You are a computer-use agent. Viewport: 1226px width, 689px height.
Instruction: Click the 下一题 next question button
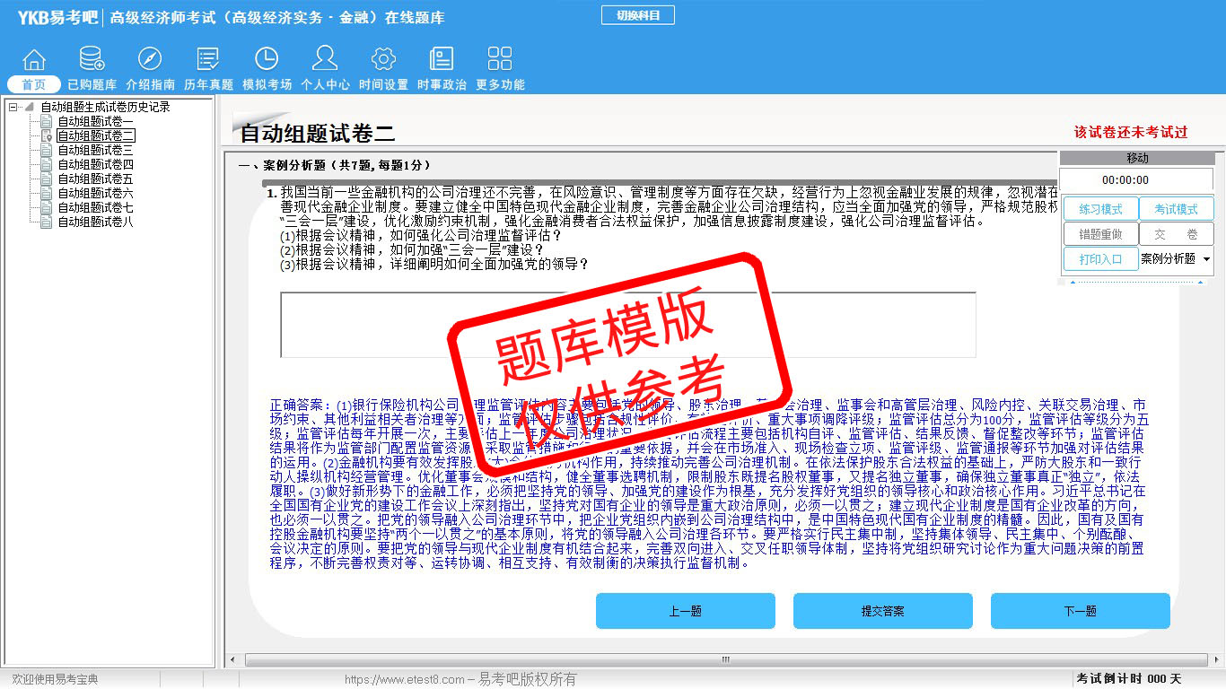tap(1080, 611)
